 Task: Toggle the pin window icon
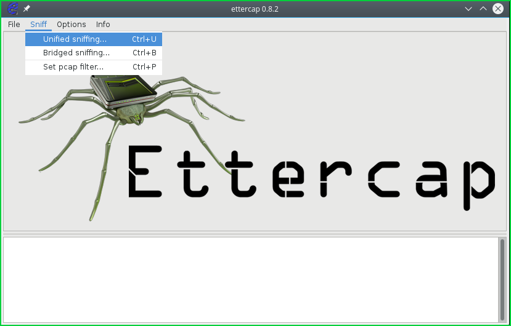click(27, 9)
